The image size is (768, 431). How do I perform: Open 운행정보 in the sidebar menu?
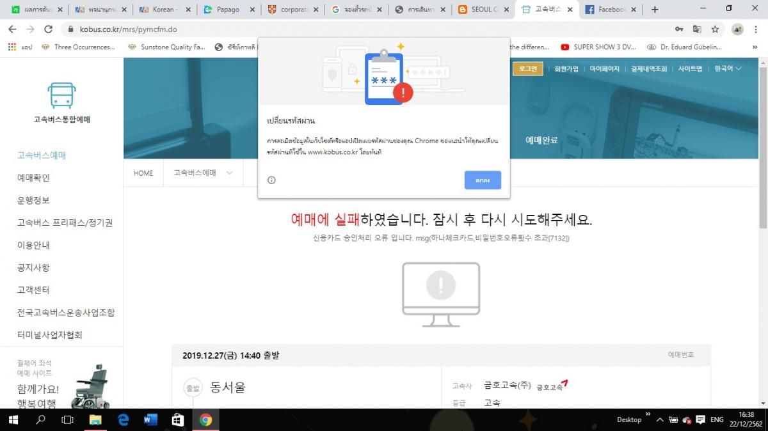click(33, 200)
